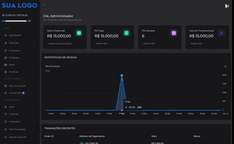The height and width of the screenshot is (144, 234).
Task: Click the PIX Gerados card
Action: pos(160,37)
